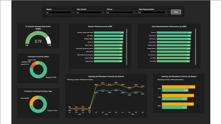Viewport: 221px width, 124px height.
Task: Click the 0.79 gauge value
Action: [x=38, y=41]
